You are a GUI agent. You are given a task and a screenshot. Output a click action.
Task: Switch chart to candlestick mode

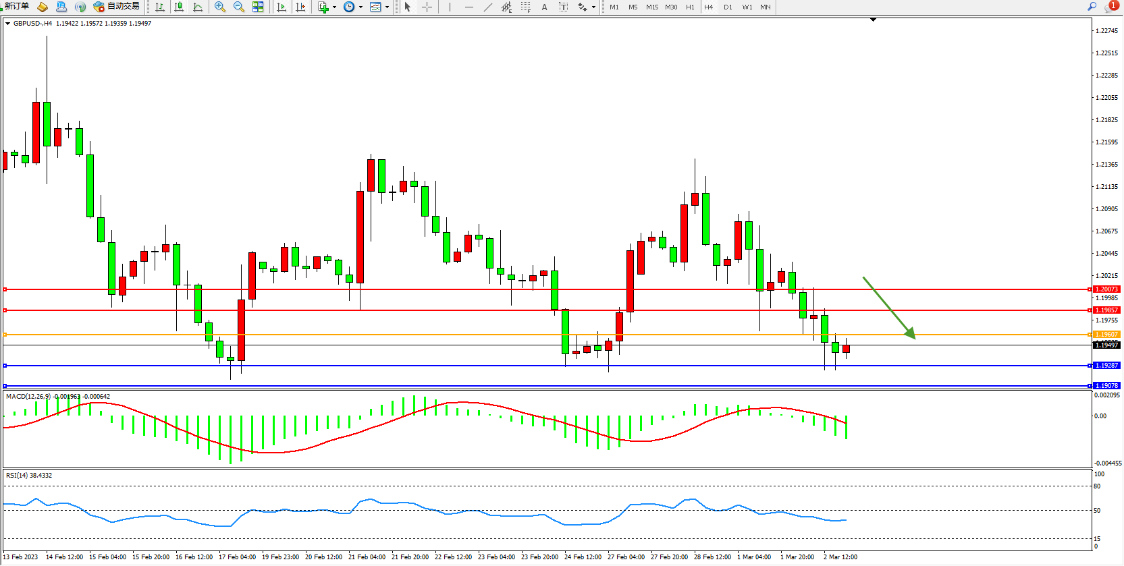coord(179,7)
